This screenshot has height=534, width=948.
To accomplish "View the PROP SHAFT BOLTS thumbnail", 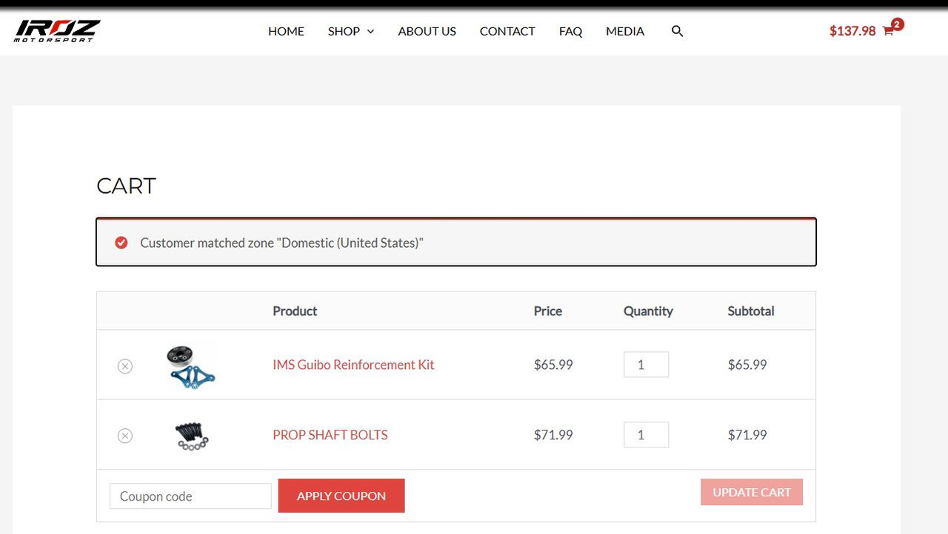I will pos(191,436).
